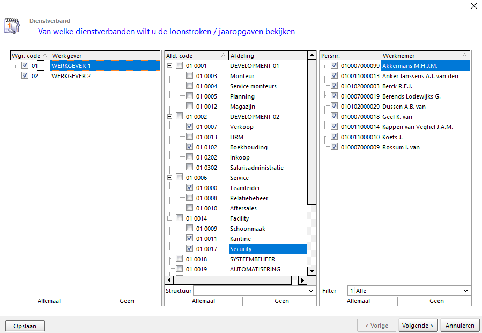
Task: Tick the Planning department checkbox
Action: point(190,96)
